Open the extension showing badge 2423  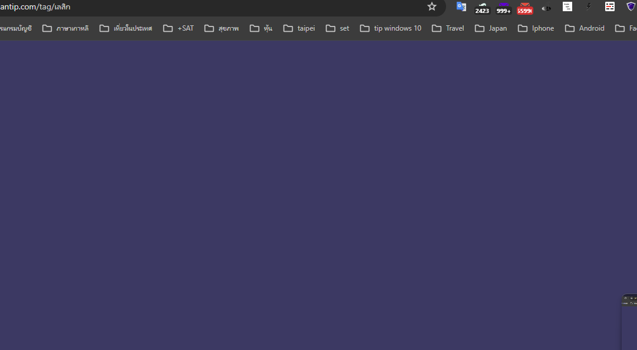(482, 8)
